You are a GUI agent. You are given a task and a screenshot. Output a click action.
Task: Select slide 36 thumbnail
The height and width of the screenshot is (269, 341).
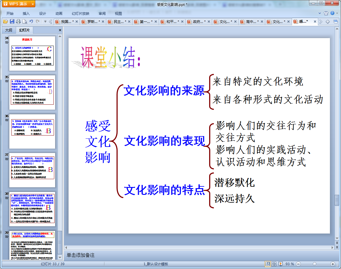coord(32,131)
